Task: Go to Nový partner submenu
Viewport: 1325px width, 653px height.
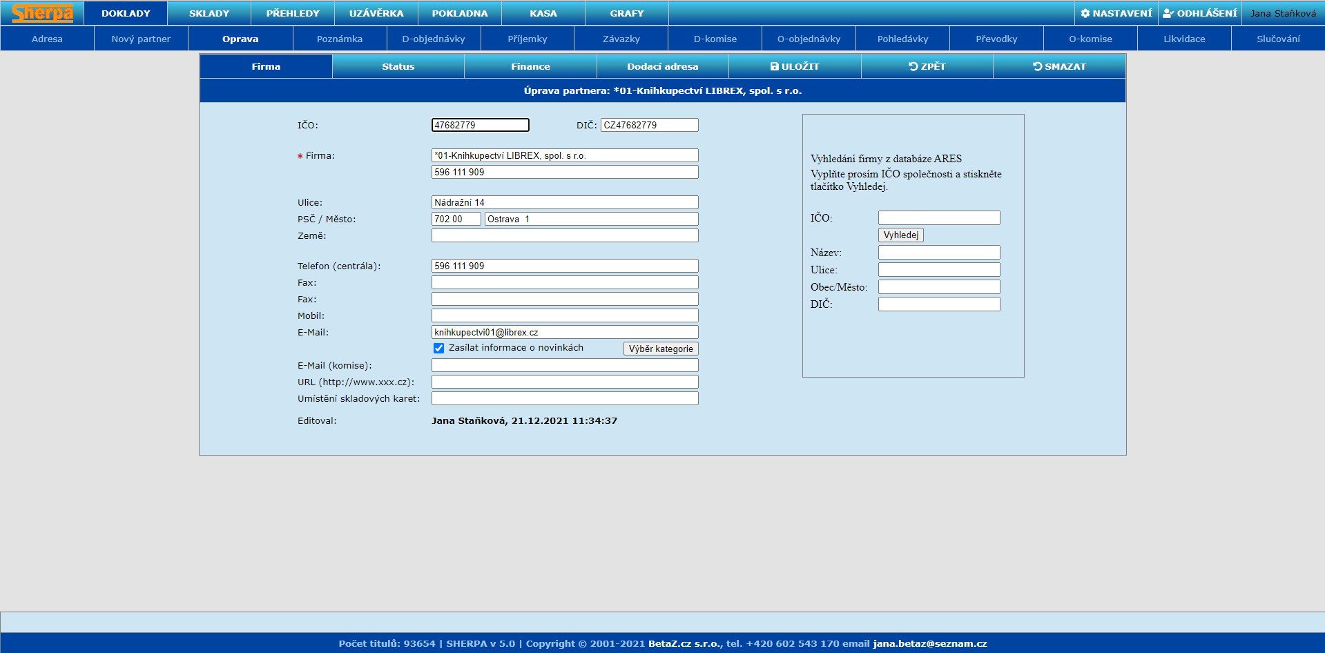Action: coord(141,39)
